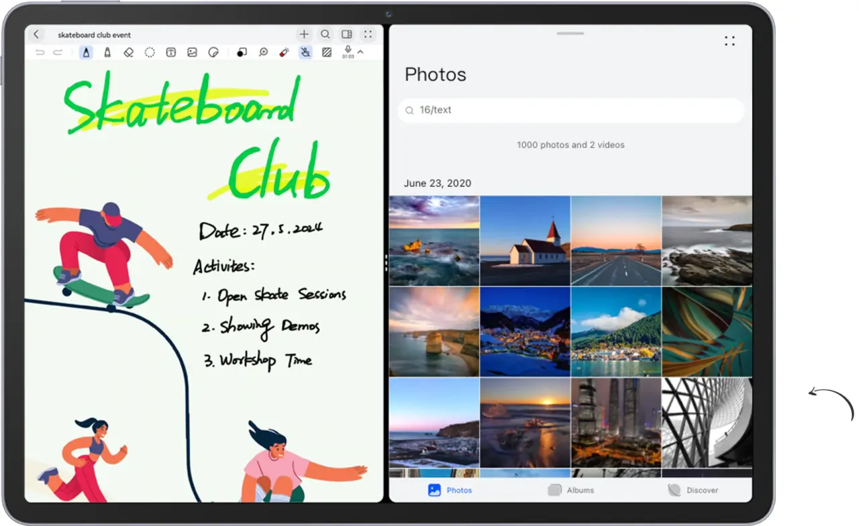
Task: Click the '1000 photos and 2 videos' text
Action: coord(570,145)
